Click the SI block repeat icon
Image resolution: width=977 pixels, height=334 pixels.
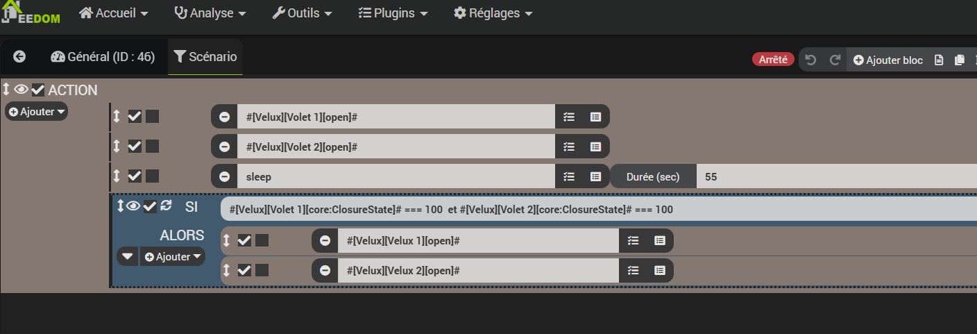[166, 206]
